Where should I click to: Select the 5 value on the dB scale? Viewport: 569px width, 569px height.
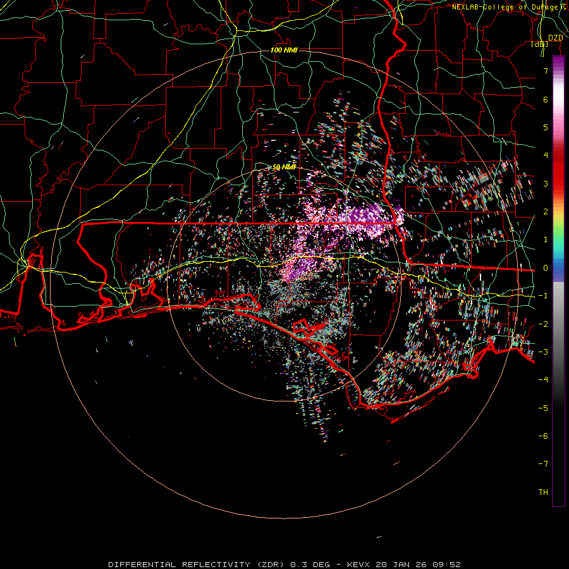tap(546, 127)
